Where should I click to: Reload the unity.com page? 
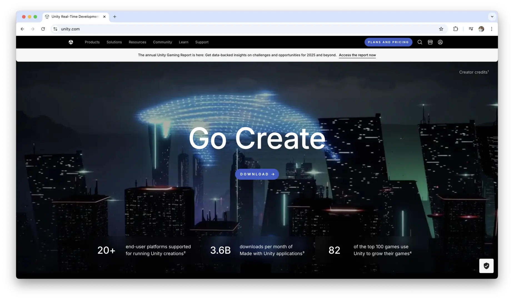[43, 29]
